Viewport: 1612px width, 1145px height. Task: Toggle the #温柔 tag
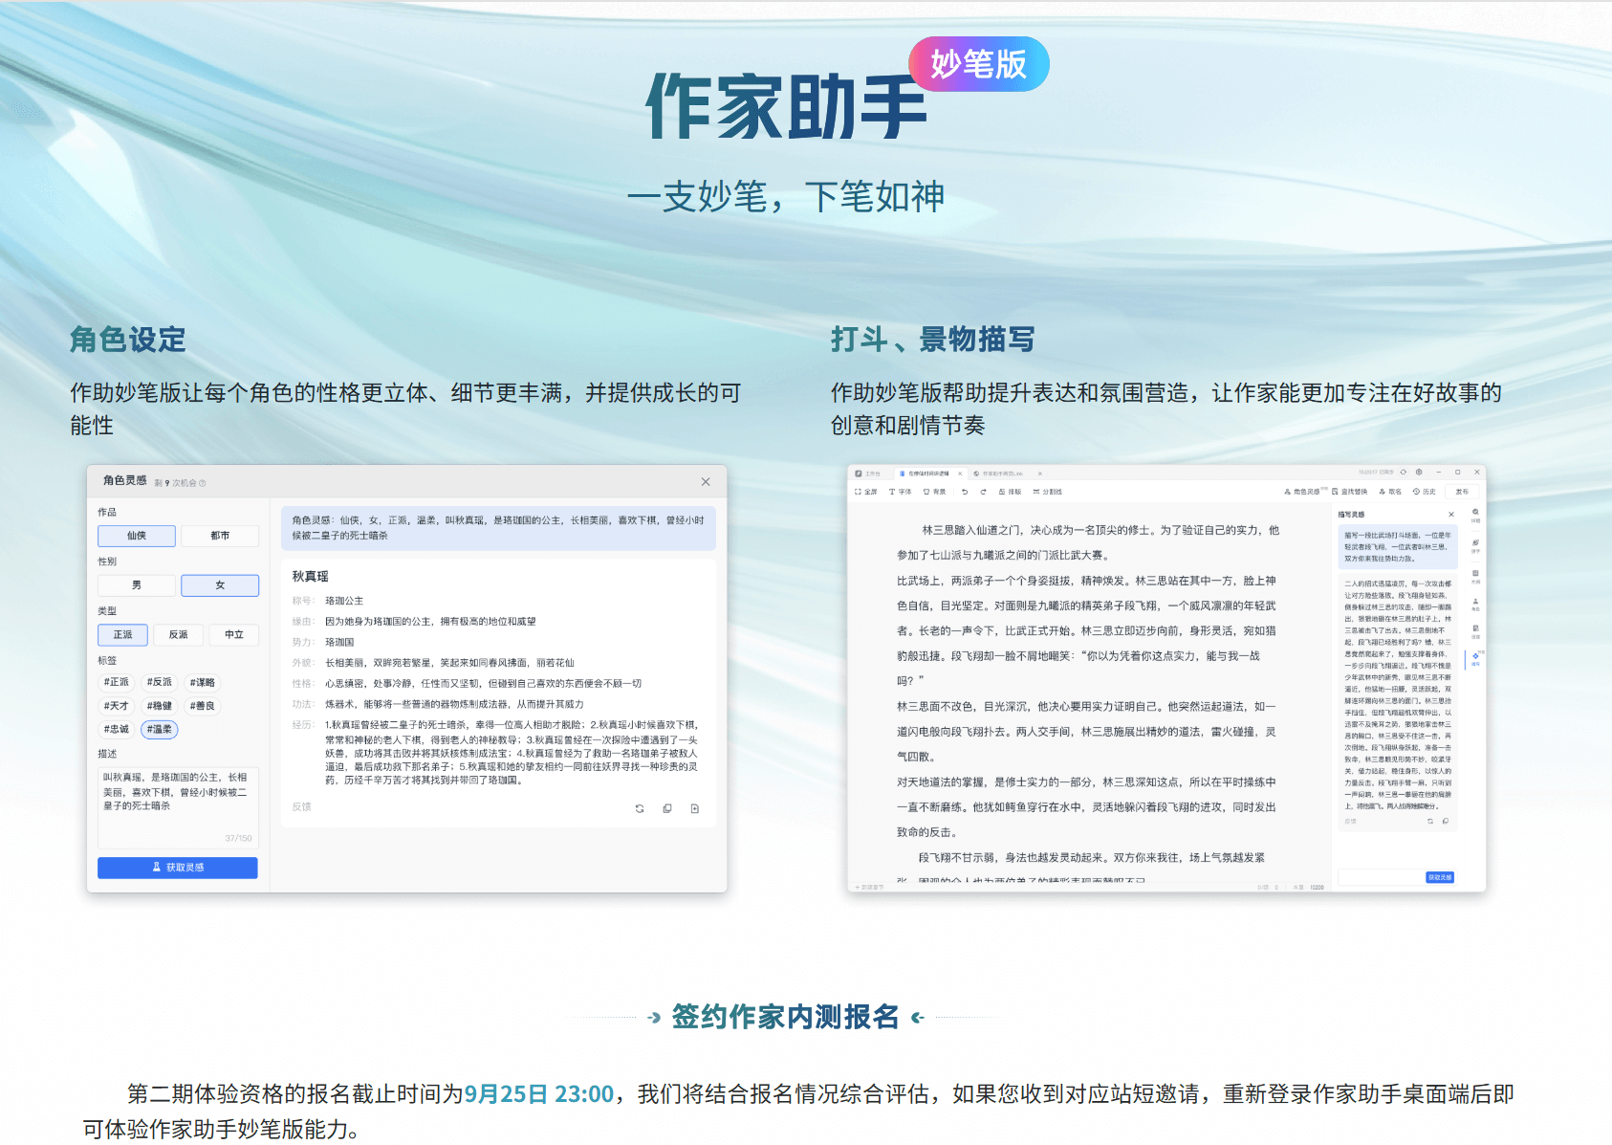[160, 730]
